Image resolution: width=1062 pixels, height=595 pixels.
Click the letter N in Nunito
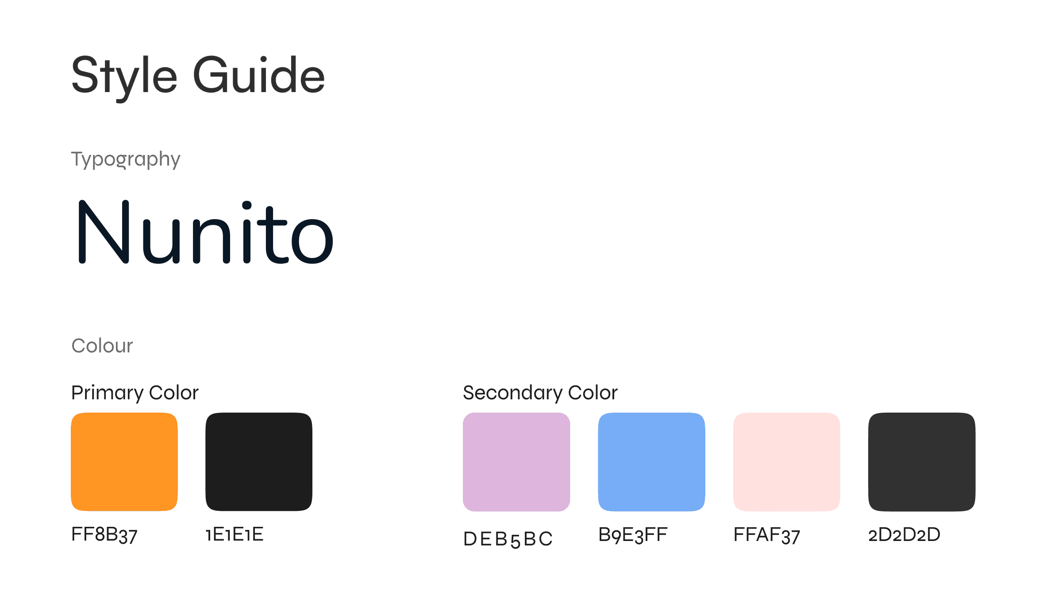(104, 232)
